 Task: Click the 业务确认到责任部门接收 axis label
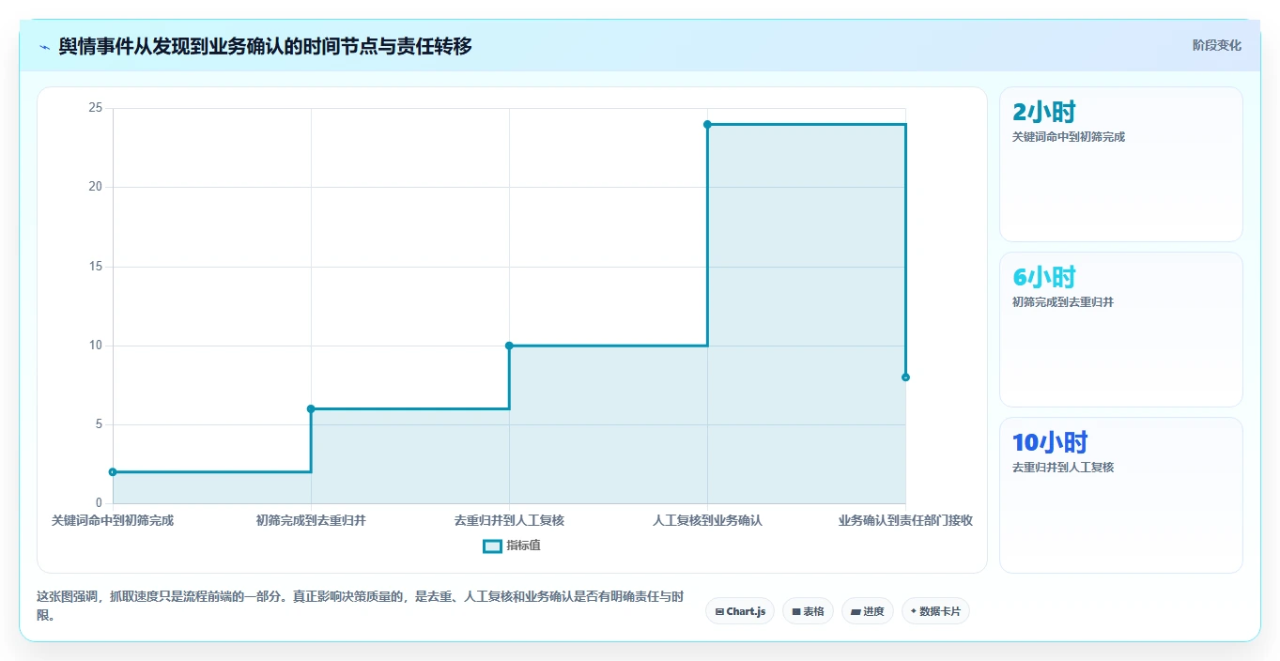coord(905,520)
